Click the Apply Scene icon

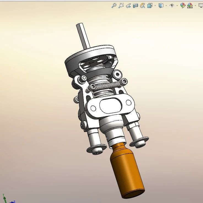pos(190,6)
